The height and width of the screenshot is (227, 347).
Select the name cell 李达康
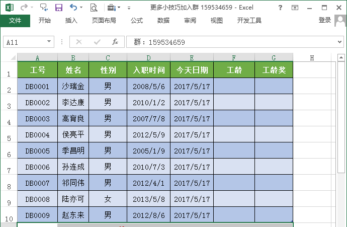click(73, 102)
